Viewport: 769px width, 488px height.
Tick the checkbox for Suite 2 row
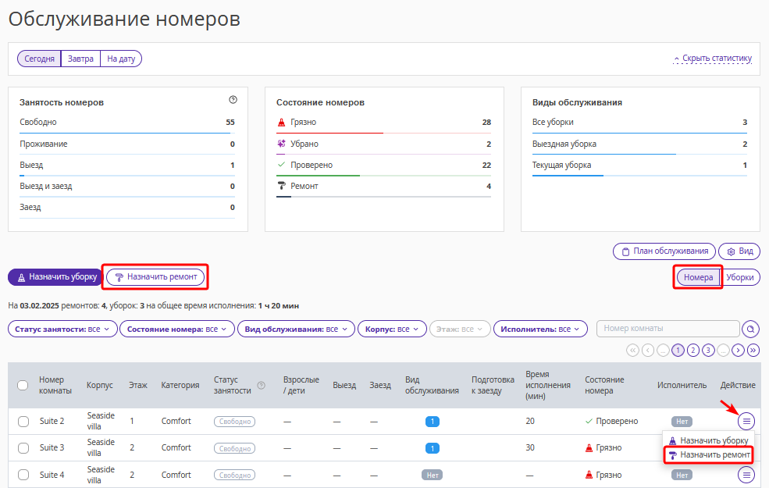(x=23, y=422)
